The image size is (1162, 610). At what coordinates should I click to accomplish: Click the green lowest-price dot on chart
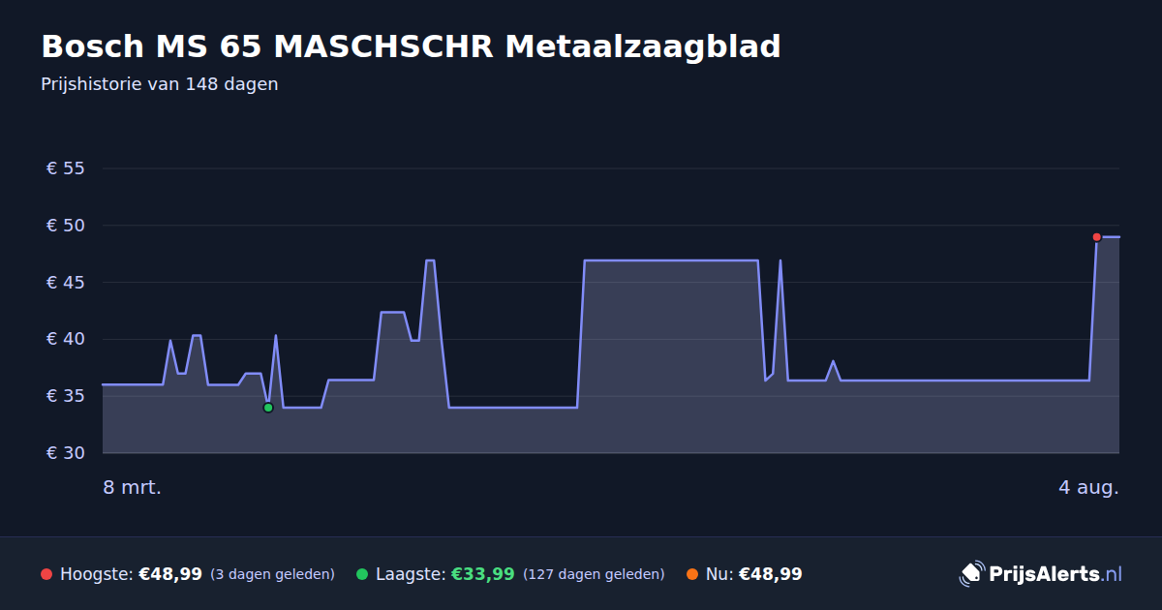pos(268,408)
